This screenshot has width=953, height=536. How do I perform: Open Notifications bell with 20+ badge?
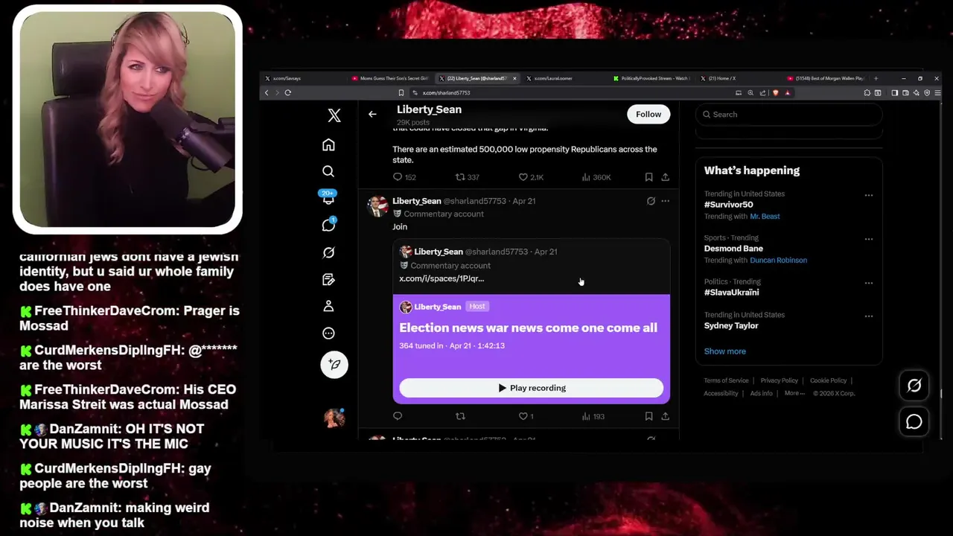(x=328, y=198)
